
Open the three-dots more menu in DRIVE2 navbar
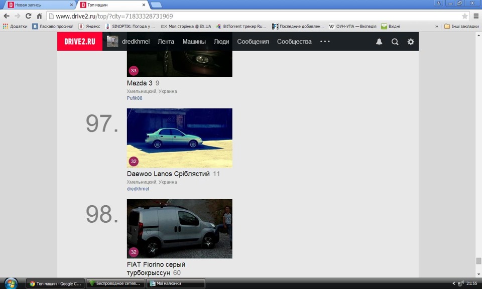[325, 42]
